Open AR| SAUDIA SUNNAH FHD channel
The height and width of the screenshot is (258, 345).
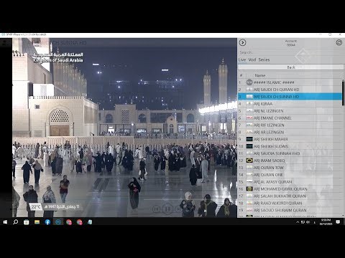pyautogui.click(x=290, y=153)
